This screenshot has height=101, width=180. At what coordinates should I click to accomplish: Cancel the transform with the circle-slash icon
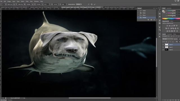[x=92, y=4]
